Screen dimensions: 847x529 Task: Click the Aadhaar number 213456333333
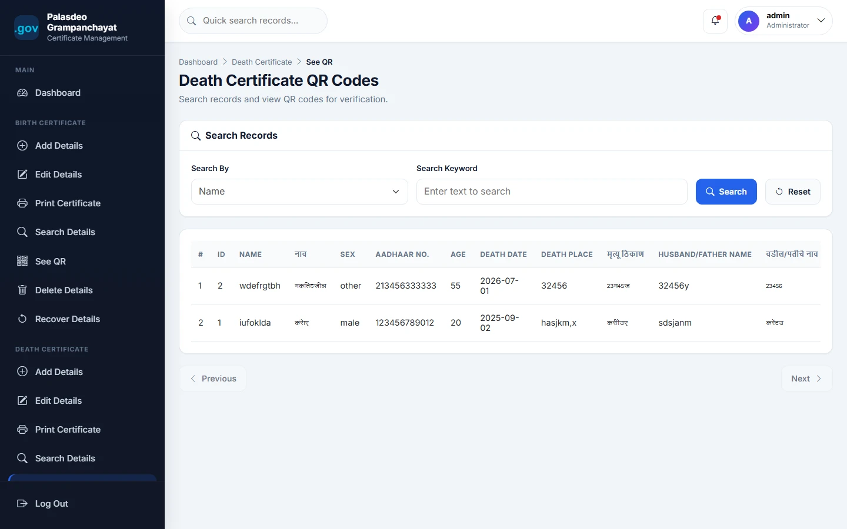406,286
